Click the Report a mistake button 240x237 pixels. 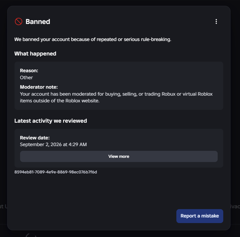(200, 216)
